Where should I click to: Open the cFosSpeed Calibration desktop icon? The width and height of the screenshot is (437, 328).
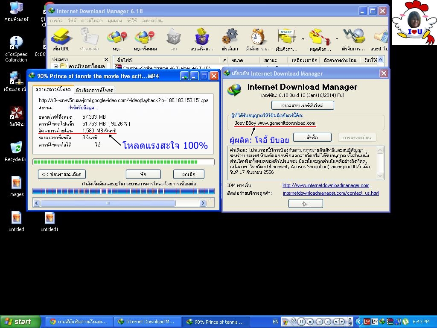[x=16, y=49]
